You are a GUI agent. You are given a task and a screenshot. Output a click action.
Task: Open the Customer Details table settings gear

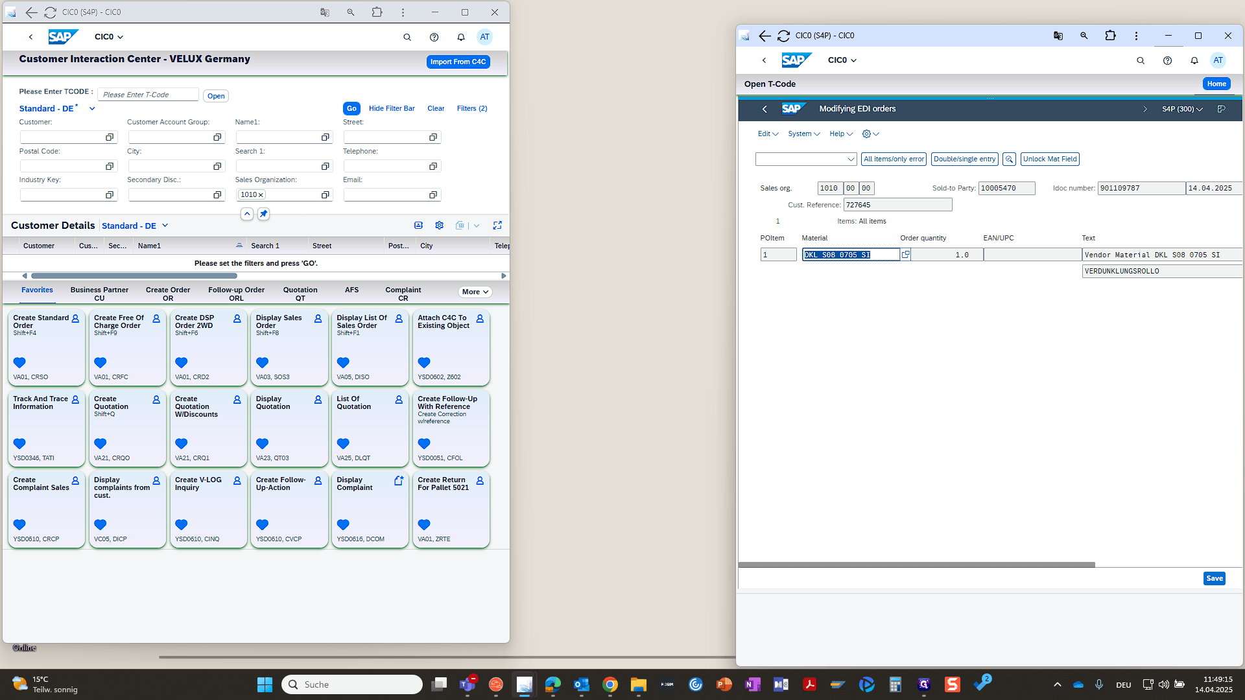click(440, 226)
